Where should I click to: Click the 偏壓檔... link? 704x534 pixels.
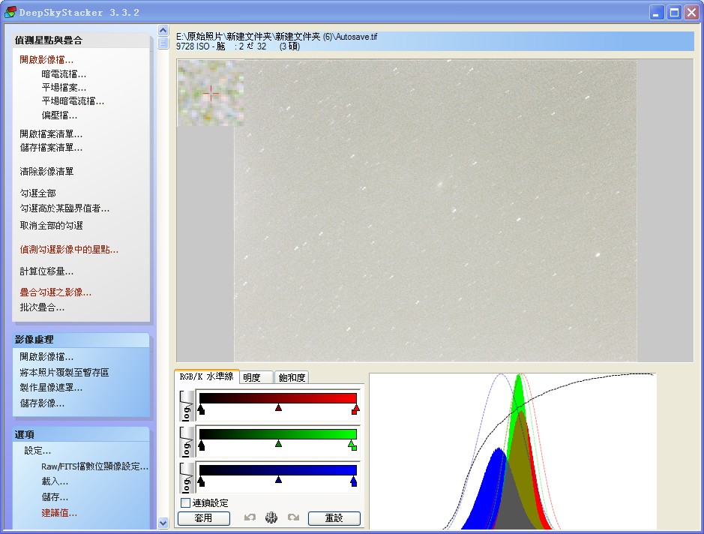pos(59,115)
